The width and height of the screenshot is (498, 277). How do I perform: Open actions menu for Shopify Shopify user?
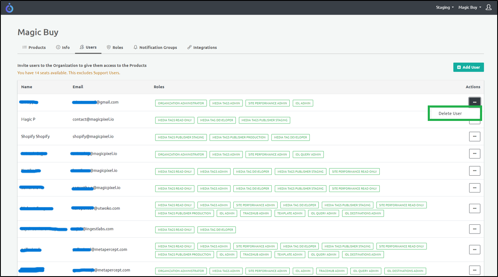[x=475, y=136]
